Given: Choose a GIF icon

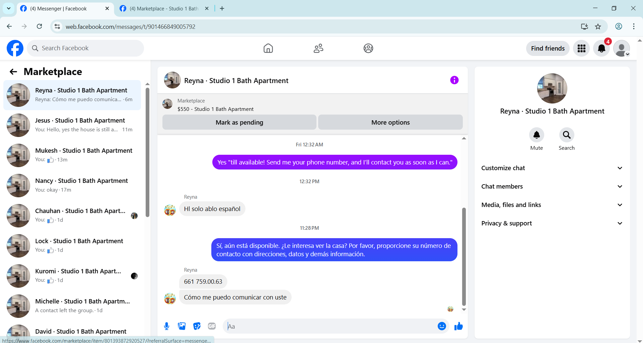Looking at the screenshot, I should pos(212,326).
